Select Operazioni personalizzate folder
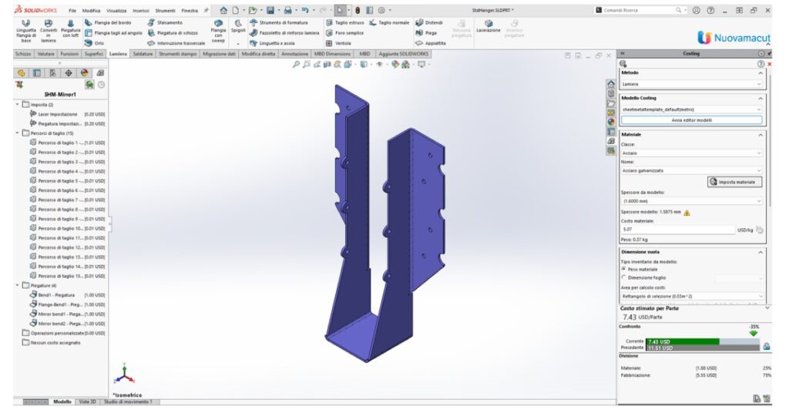Screen dimensions: 789x413 (x=63, y=333)
